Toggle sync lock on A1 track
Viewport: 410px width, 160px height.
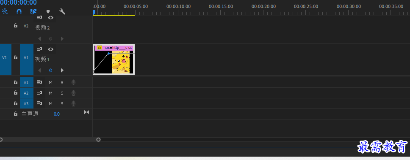[x=39, y=82]
